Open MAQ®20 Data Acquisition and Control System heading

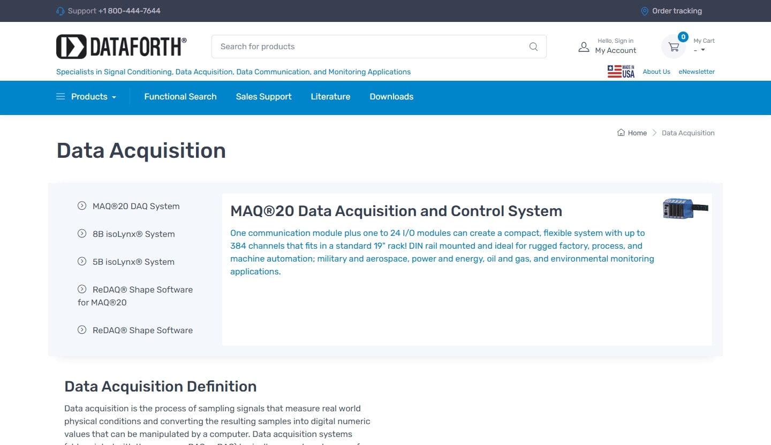396,211
